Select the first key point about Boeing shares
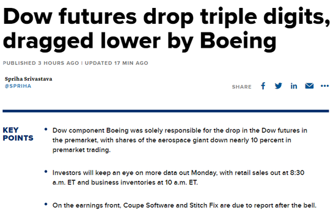336x223 pixels. pos(180,140)
